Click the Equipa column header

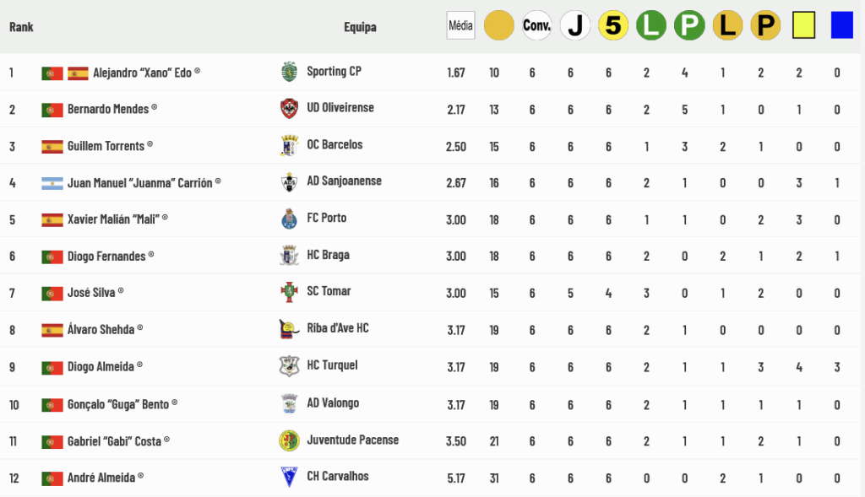pyautogui.click(x=360, y=27)
